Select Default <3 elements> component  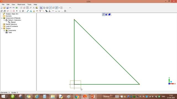coord(15,20)
